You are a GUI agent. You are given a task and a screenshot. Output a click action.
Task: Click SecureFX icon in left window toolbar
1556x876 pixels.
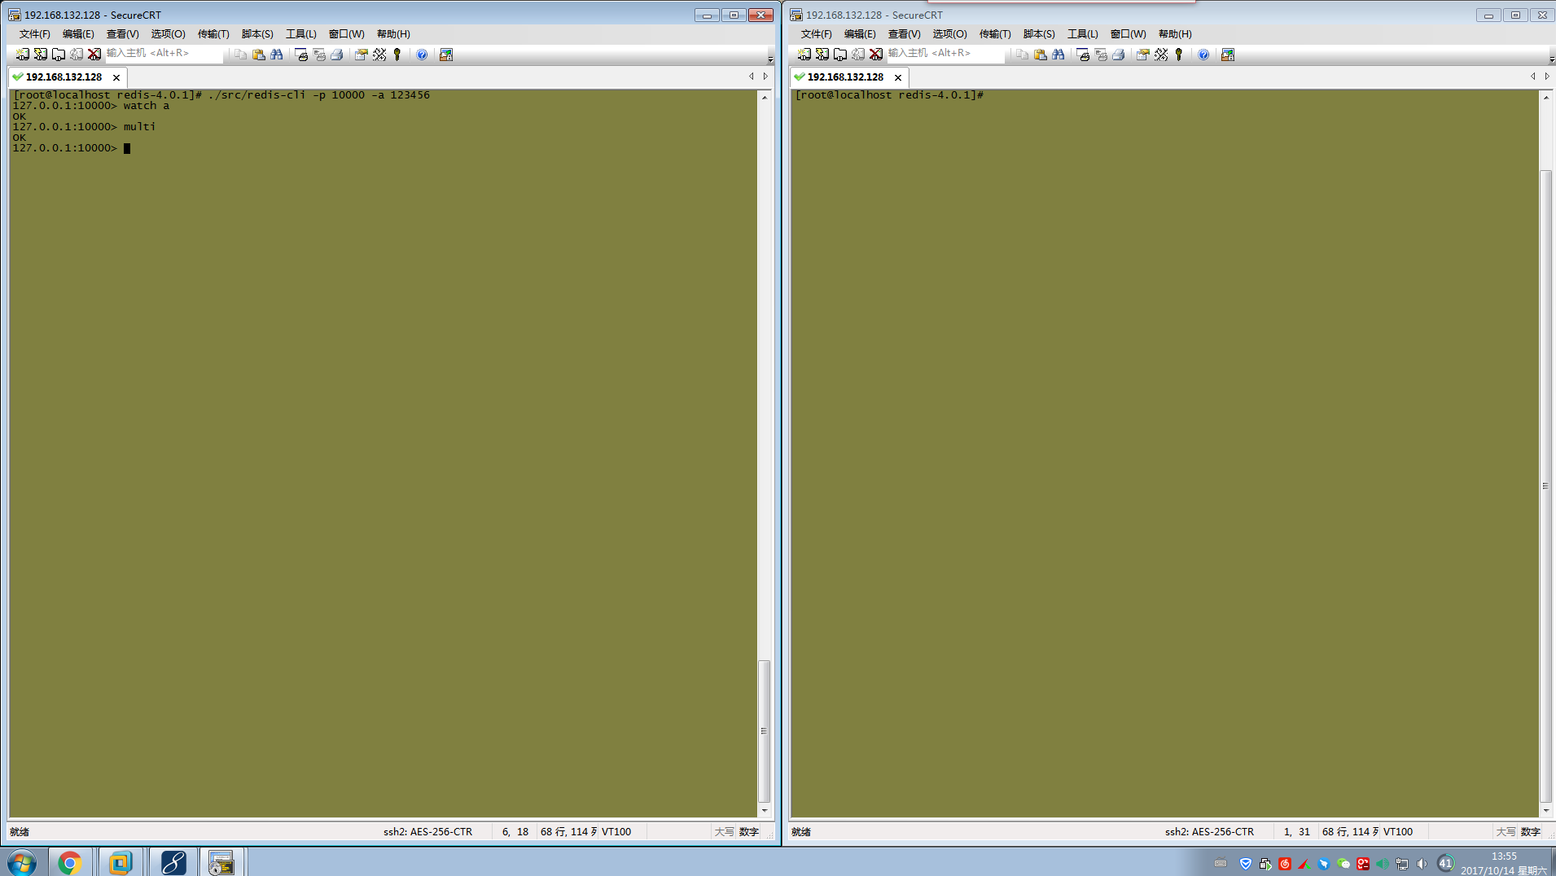446,55
